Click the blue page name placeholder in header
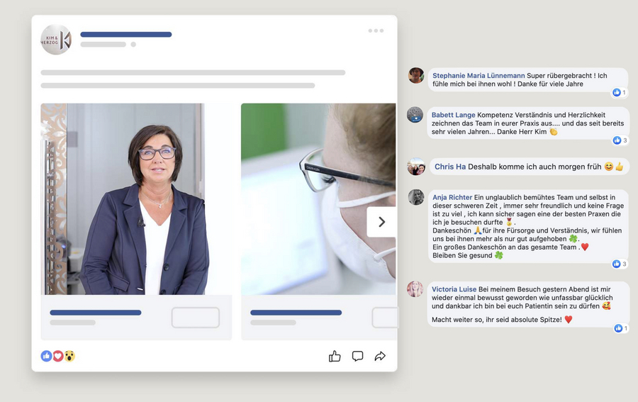 (x=126, y=35)
